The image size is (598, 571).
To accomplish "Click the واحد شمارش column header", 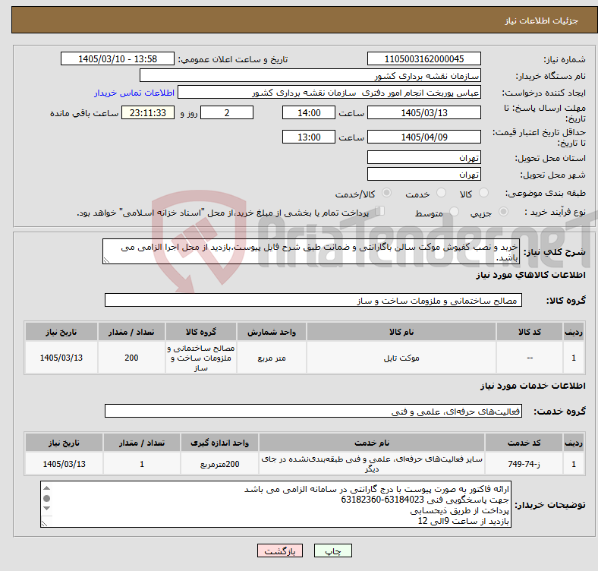I will pos(272,332).
